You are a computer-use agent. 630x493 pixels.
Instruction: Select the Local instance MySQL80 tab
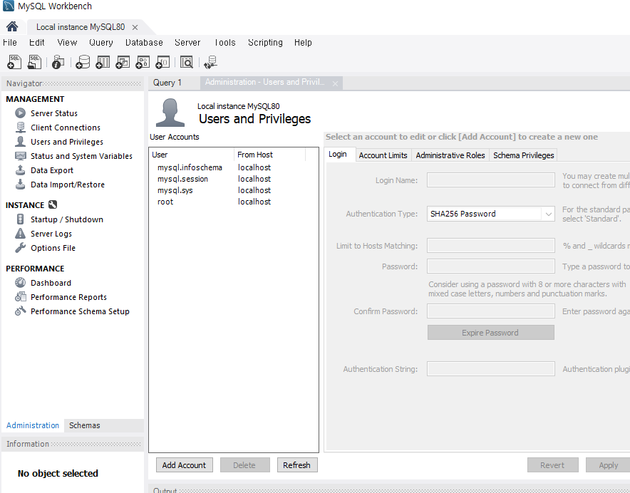point(81,27)
